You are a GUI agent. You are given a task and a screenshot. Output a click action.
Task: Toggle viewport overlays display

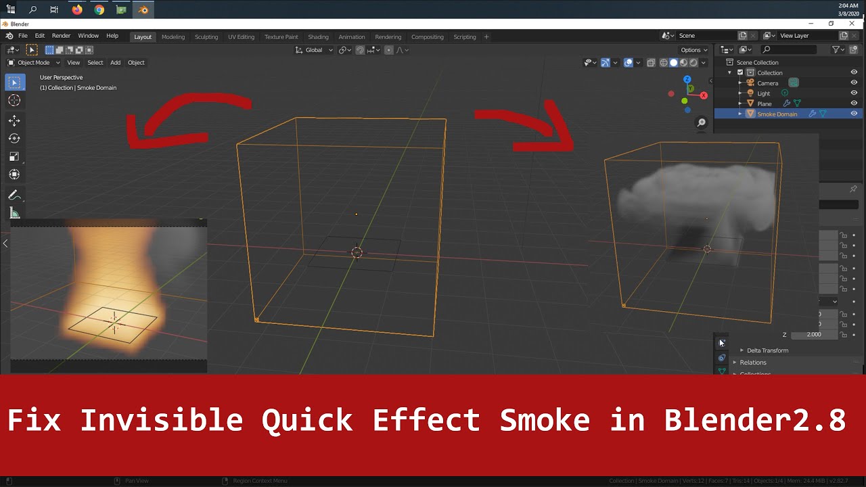(629, 63)
